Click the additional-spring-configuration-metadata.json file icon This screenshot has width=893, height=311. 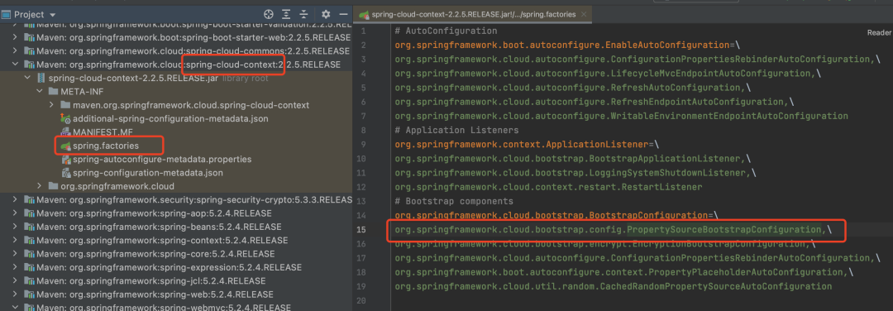tap(65, 119)
